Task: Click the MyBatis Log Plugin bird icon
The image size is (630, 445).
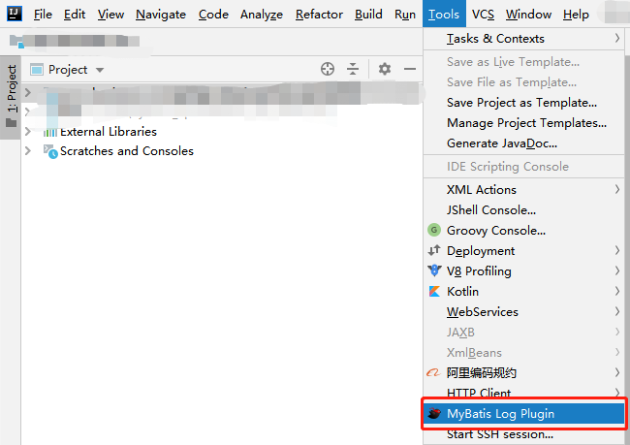Action: click(434, 413)
